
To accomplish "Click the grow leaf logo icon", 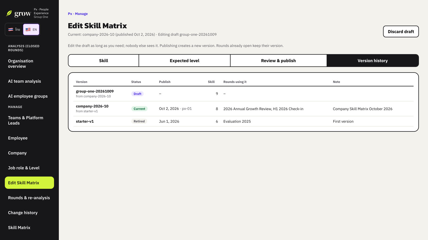I will pyautogui.click(x=9, y=13).
